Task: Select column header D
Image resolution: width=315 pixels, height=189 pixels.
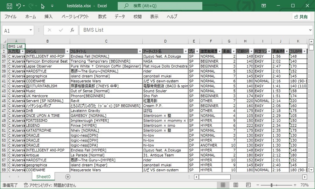Action: pos(165,41)
